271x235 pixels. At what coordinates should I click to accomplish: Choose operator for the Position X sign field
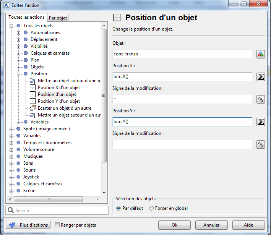click(x=260, y=99)
